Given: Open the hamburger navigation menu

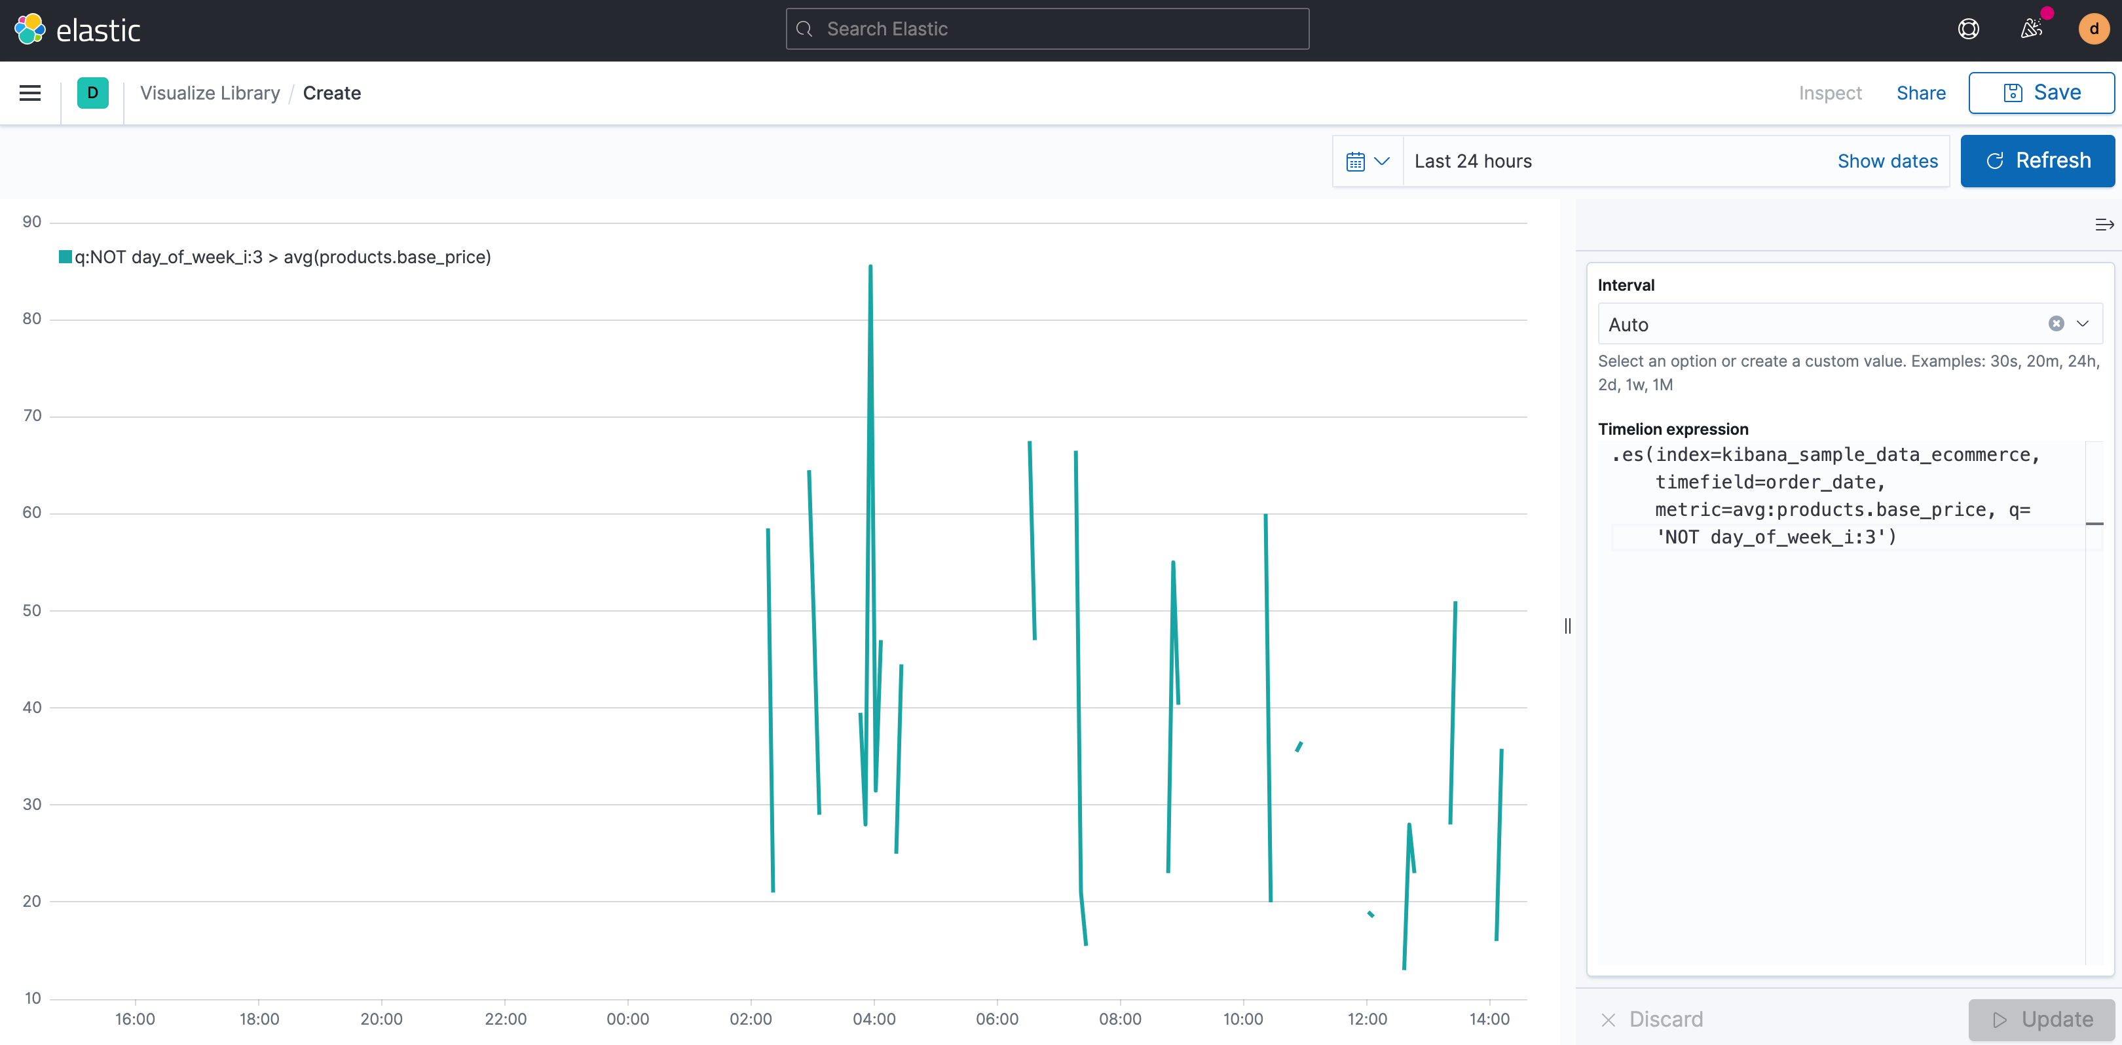Looking at the screenshot, I should [x=29, y=93].
